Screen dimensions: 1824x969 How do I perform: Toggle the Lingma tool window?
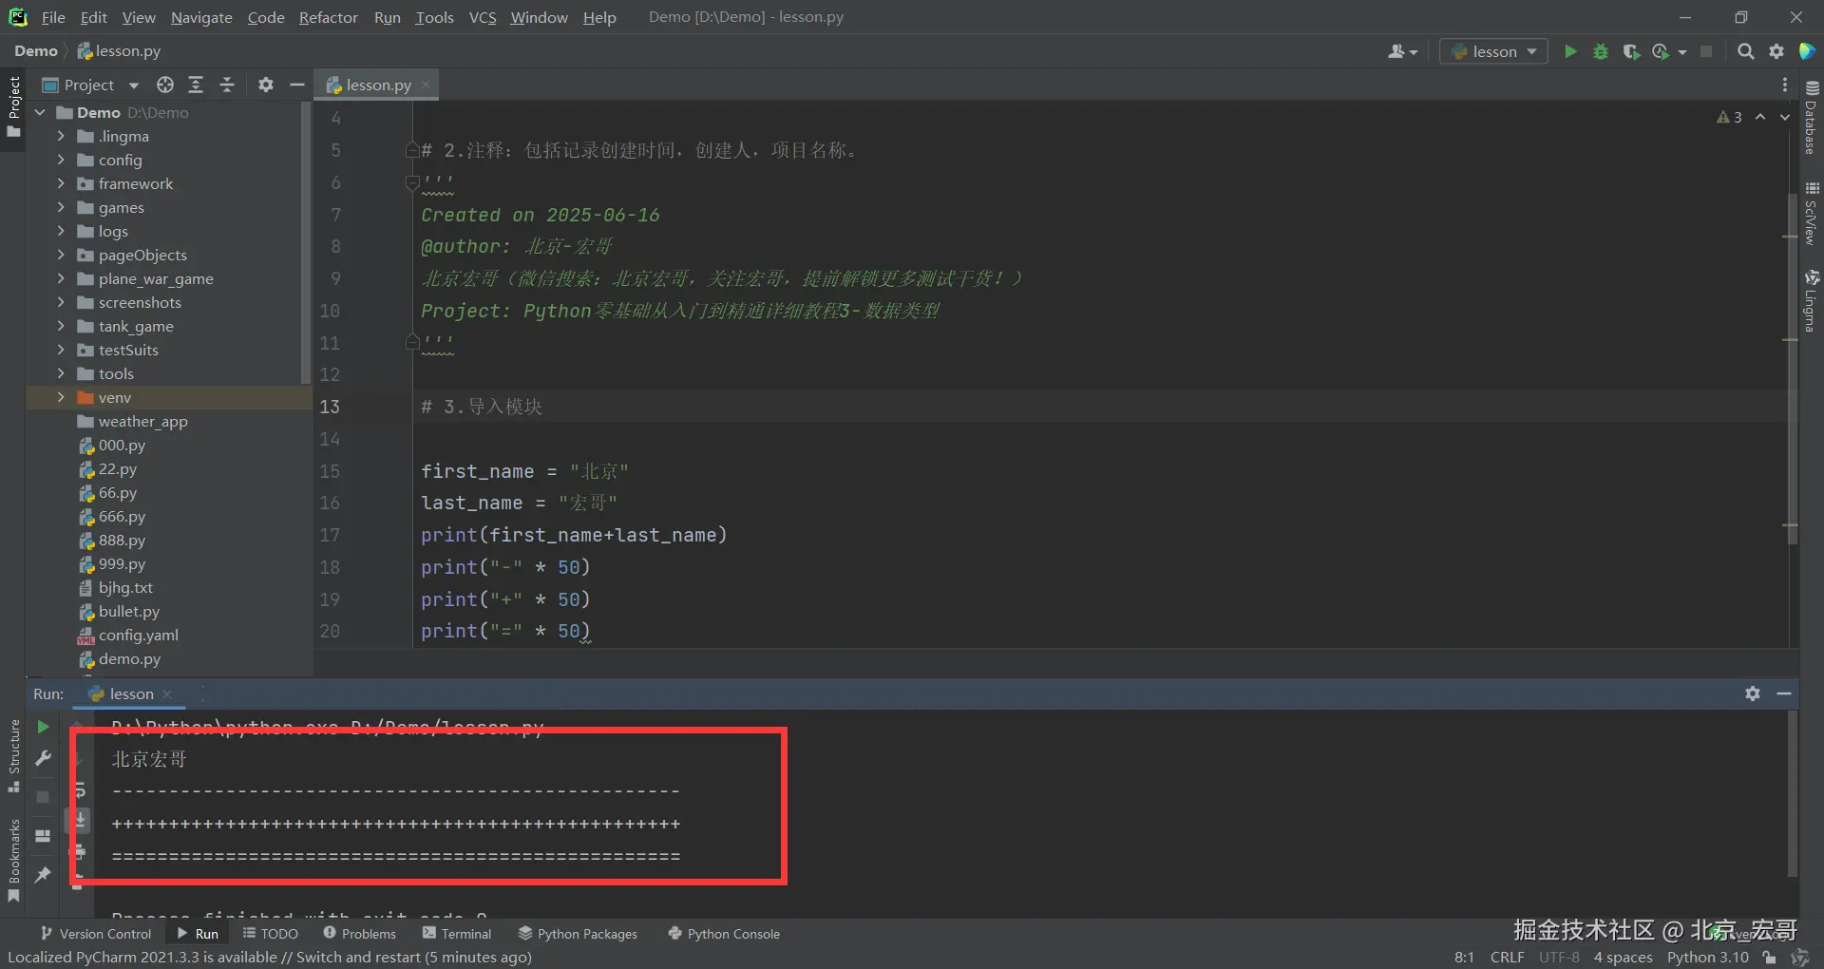1812,301
